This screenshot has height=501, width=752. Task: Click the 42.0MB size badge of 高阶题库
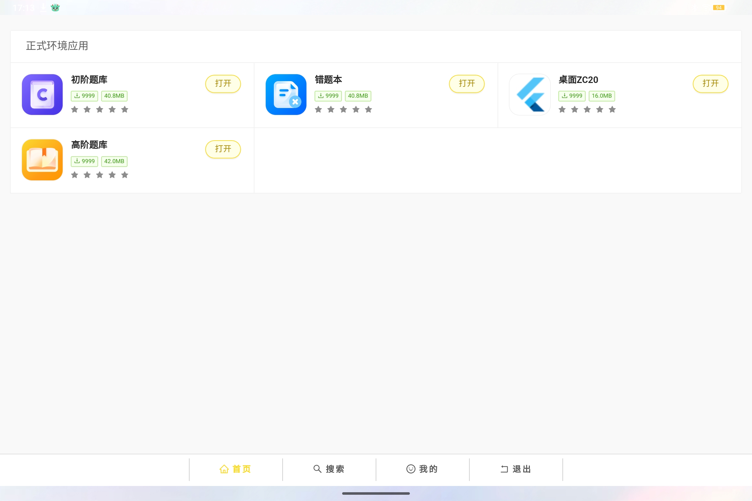[x=114, y=161]
